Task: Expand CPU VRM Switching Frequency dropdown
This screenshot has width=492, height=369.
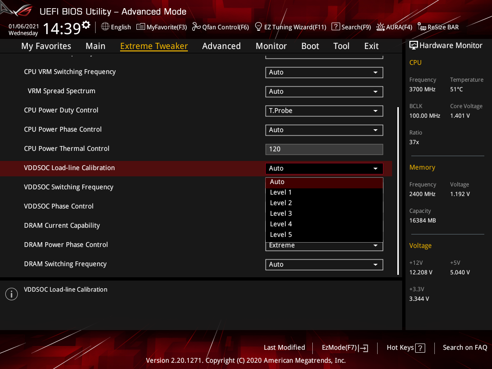Action: (324, 72)
